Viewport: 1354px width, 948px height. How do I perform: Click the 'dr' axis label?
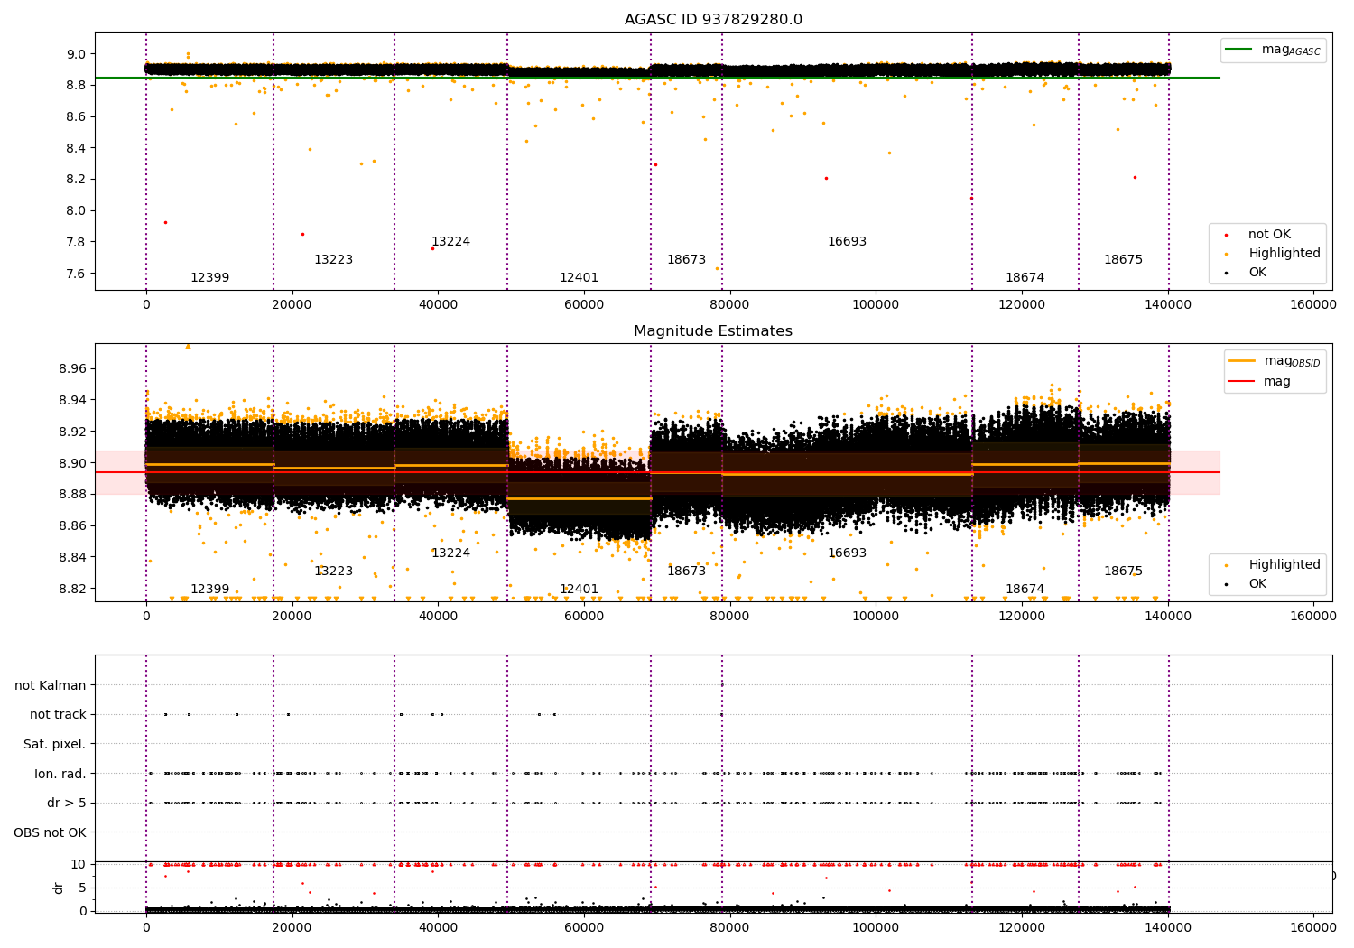(59, 888)
